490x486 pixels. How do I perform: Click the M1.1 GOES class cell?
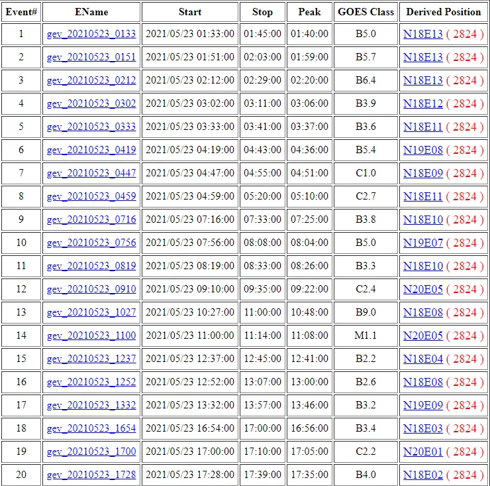pos(366,335)
